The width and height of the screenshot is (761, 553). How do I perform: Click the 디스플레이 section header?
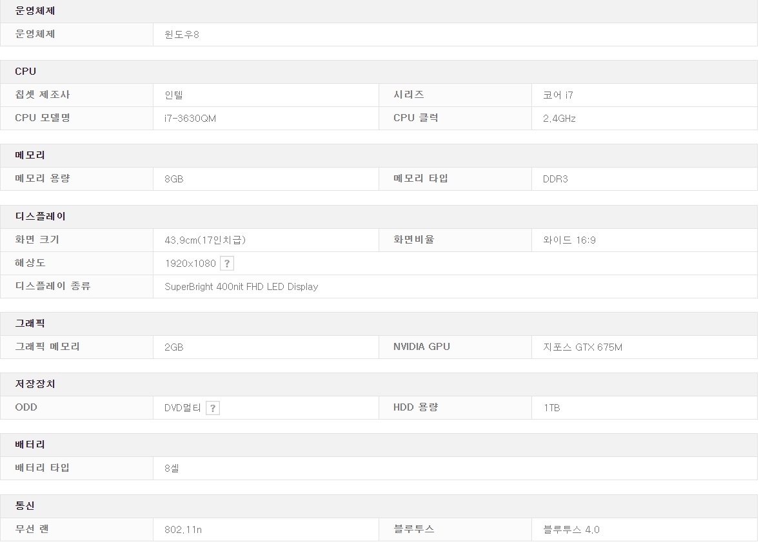point(41,217)
